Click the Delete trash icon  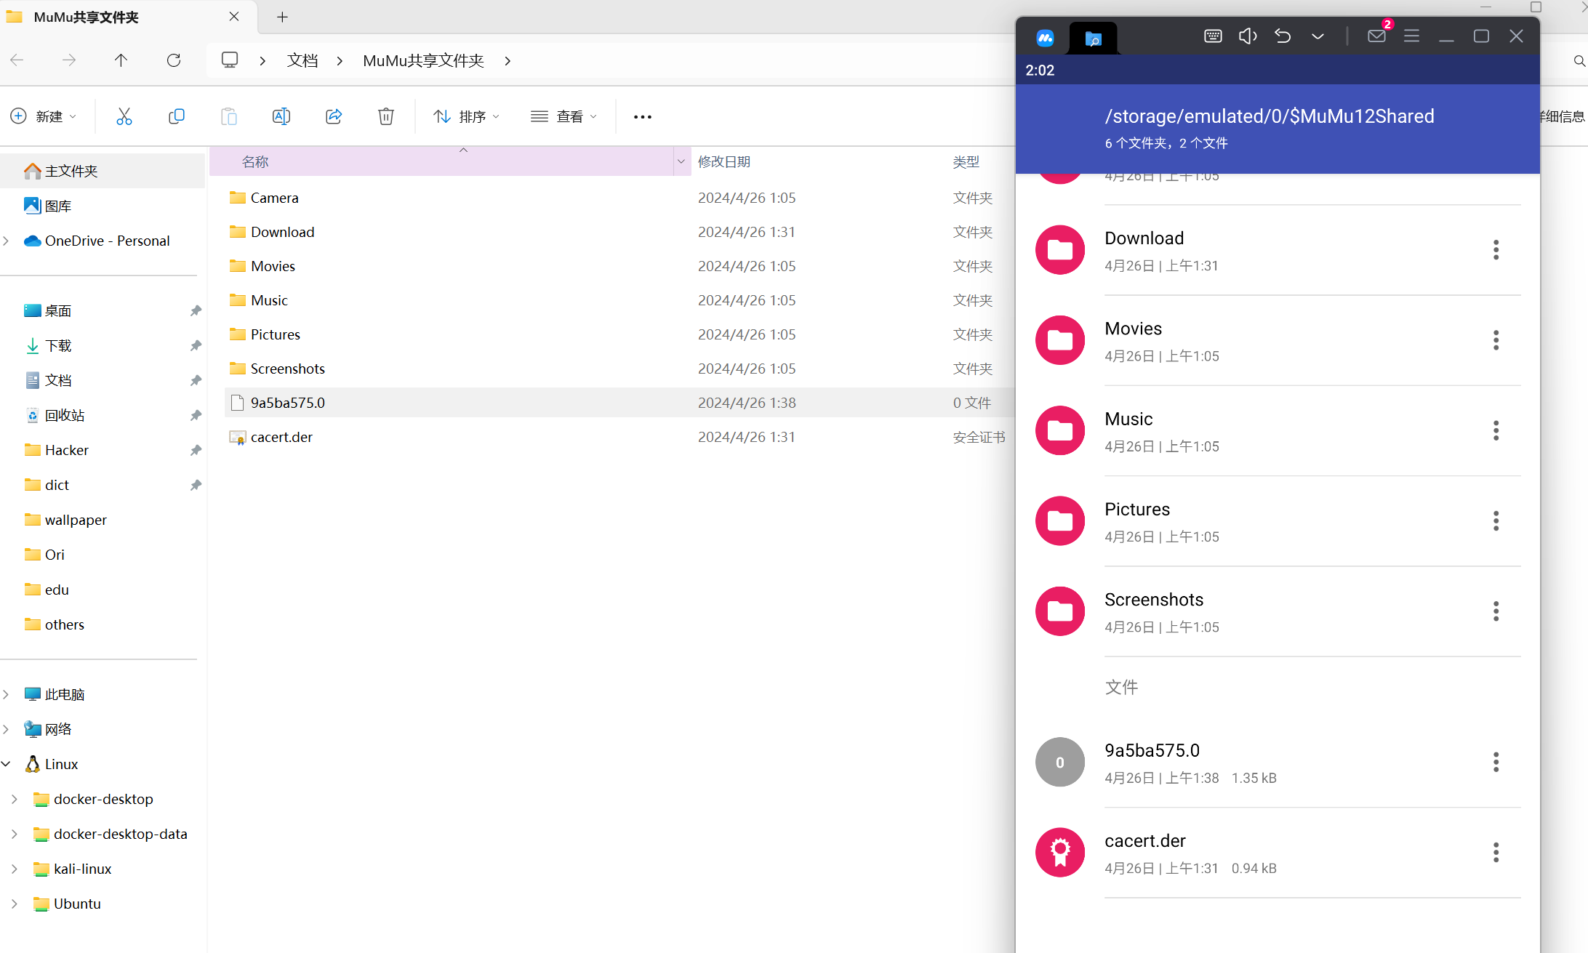[x=385, y=116]
